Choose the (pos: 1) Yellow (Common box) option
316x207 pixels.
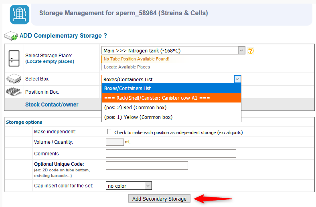click(x=171, y=117)
